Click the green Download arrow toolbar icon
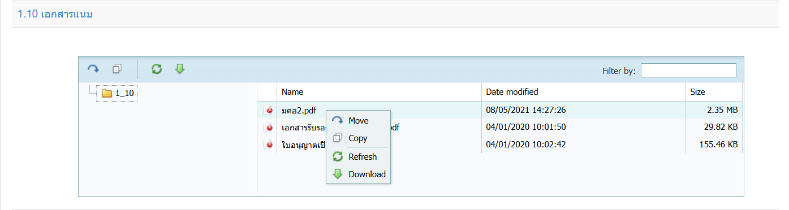 (180, 69)
